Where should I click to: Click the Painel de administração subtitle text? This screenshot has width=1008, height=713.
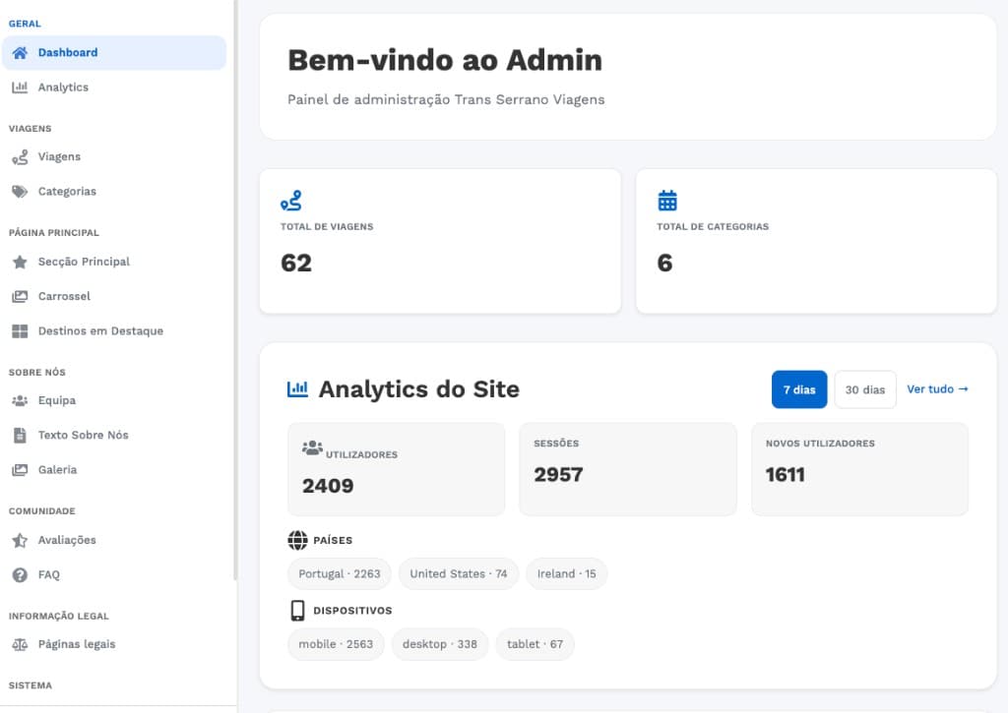point(446,99)
